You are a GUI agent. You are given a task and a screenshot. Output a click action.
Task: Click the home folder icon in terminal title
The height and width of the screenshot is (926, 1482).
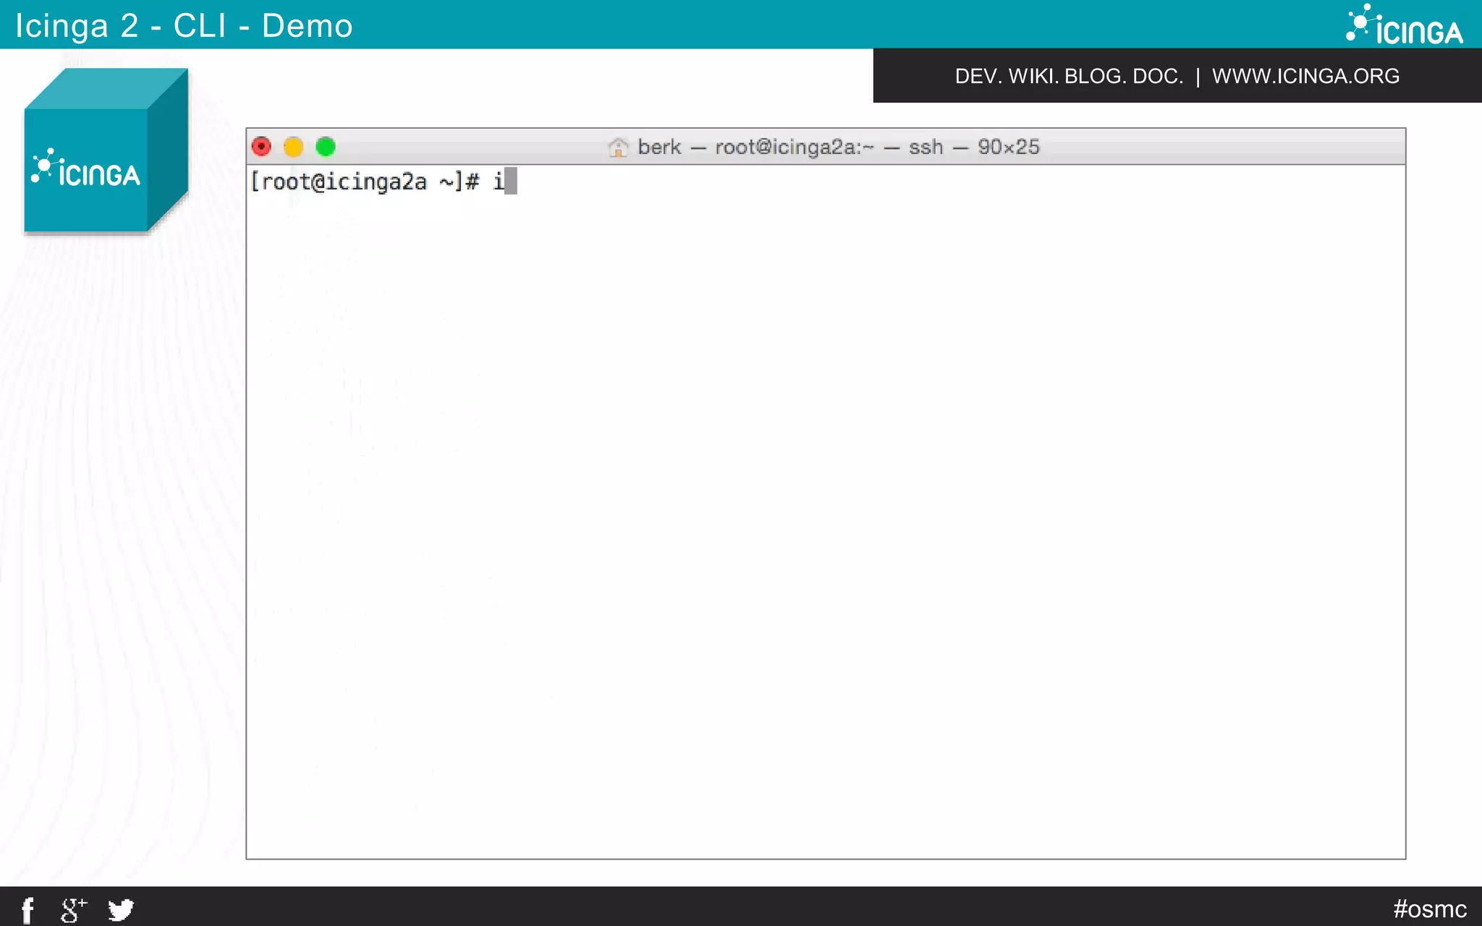pyautogui.click(x=618, y=147)
